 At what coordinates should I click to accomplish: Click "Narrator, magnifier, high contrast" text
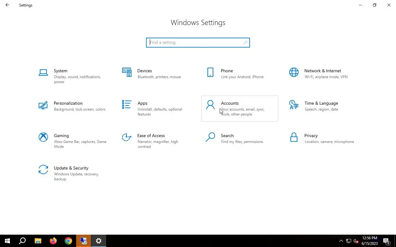tap(158, 144)
